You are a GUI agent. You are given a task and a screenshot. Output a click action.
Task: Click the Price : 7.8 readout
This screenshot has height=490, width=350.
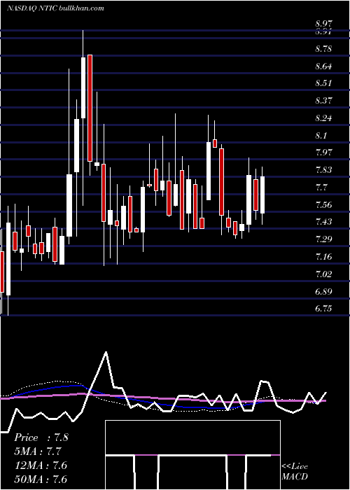[41, 437]
